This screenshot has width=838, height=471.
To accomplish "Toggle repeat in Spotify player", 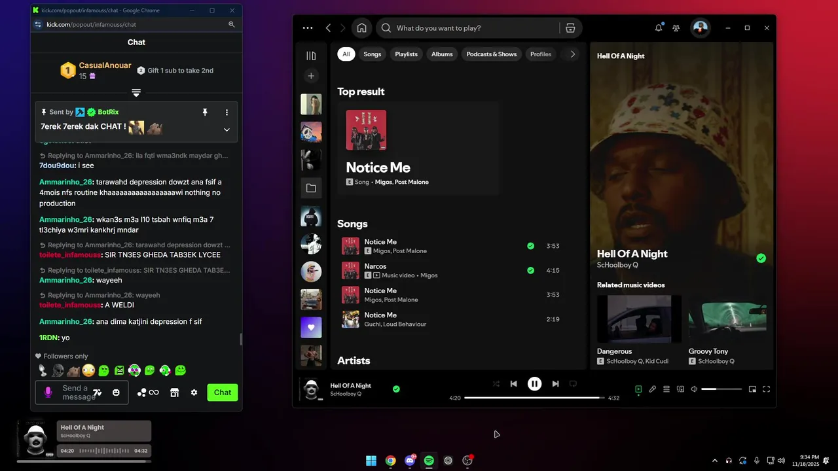I will coord(573,384).
